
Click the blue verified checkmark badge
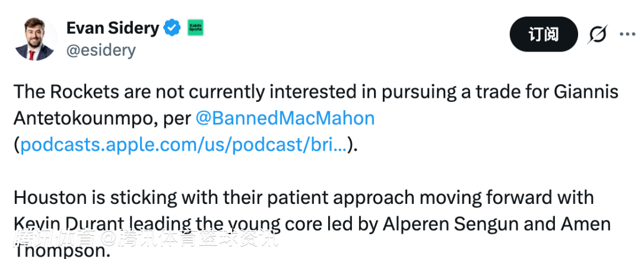tap(173, 28)
